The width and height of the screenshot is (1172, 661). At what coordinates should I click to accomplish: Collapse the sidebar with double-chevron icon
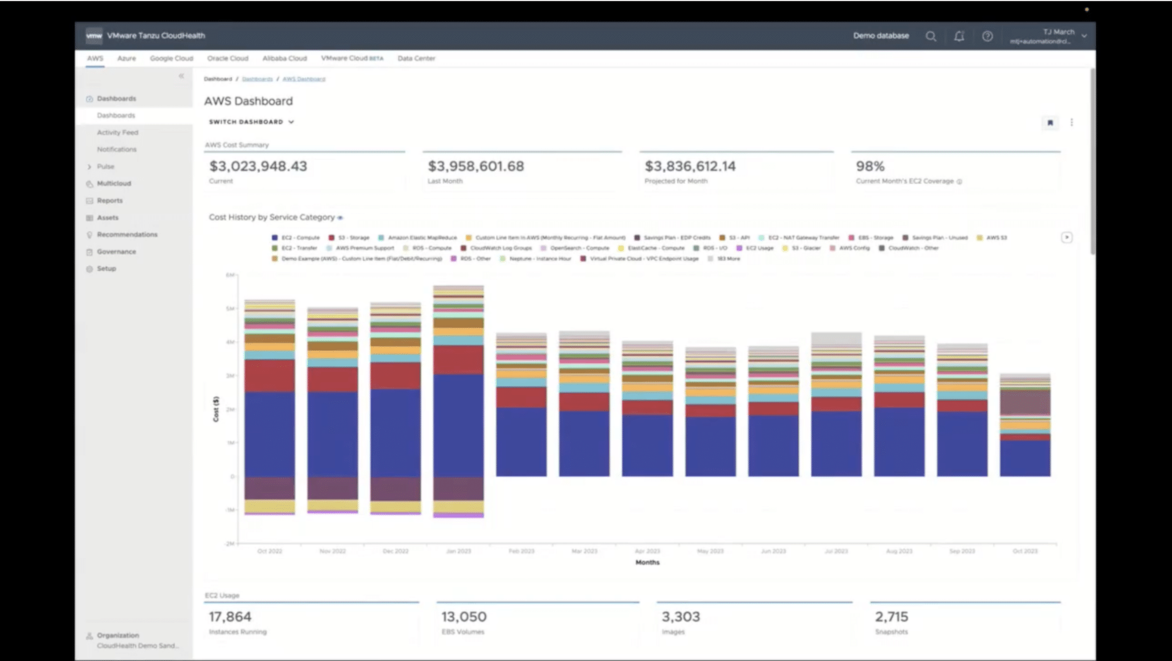pyautogui.click(x=181, y=76)
